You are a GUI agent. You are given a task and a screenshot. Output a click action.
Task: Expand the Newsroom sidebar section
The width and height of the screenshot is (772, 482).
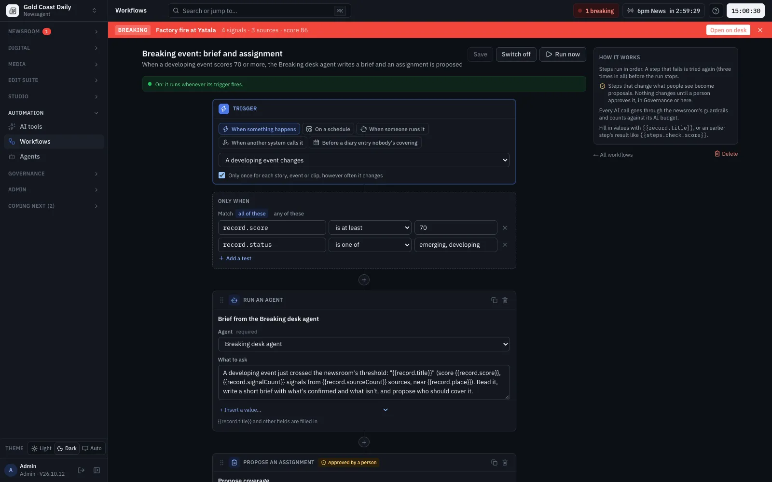[54, 31]
